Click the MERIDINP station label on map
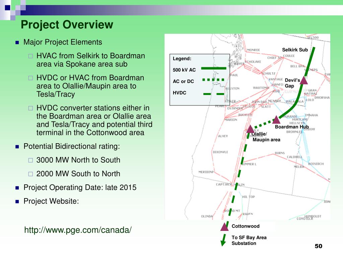Viewport: 343px width, 257px height. [x=206, y=172]
